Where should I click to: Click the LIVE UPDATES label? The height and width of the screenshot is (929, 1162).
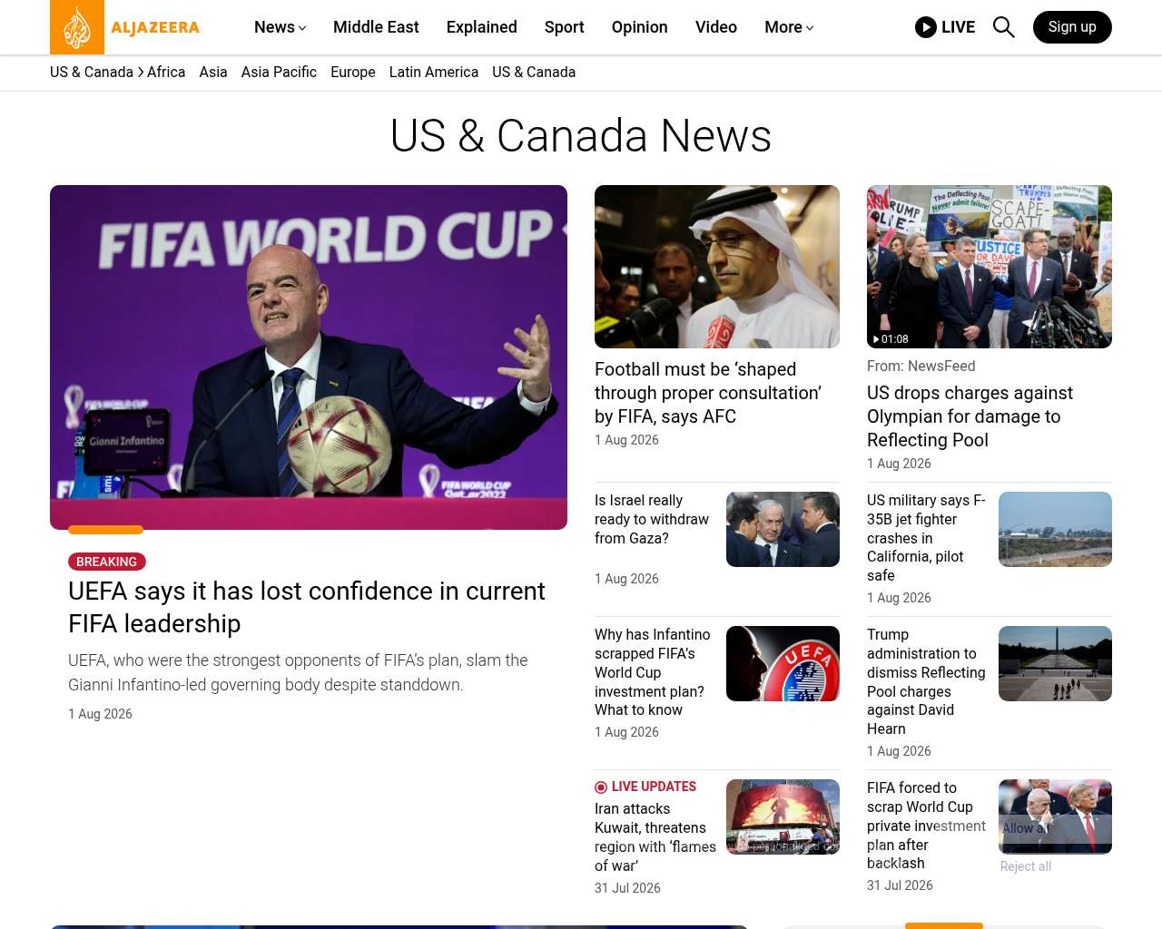coord(654,787)
